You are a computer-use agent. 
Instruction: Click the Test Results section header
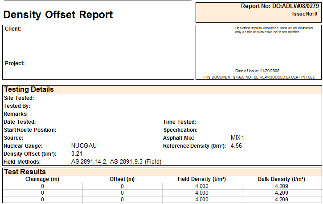click(25, 172)
